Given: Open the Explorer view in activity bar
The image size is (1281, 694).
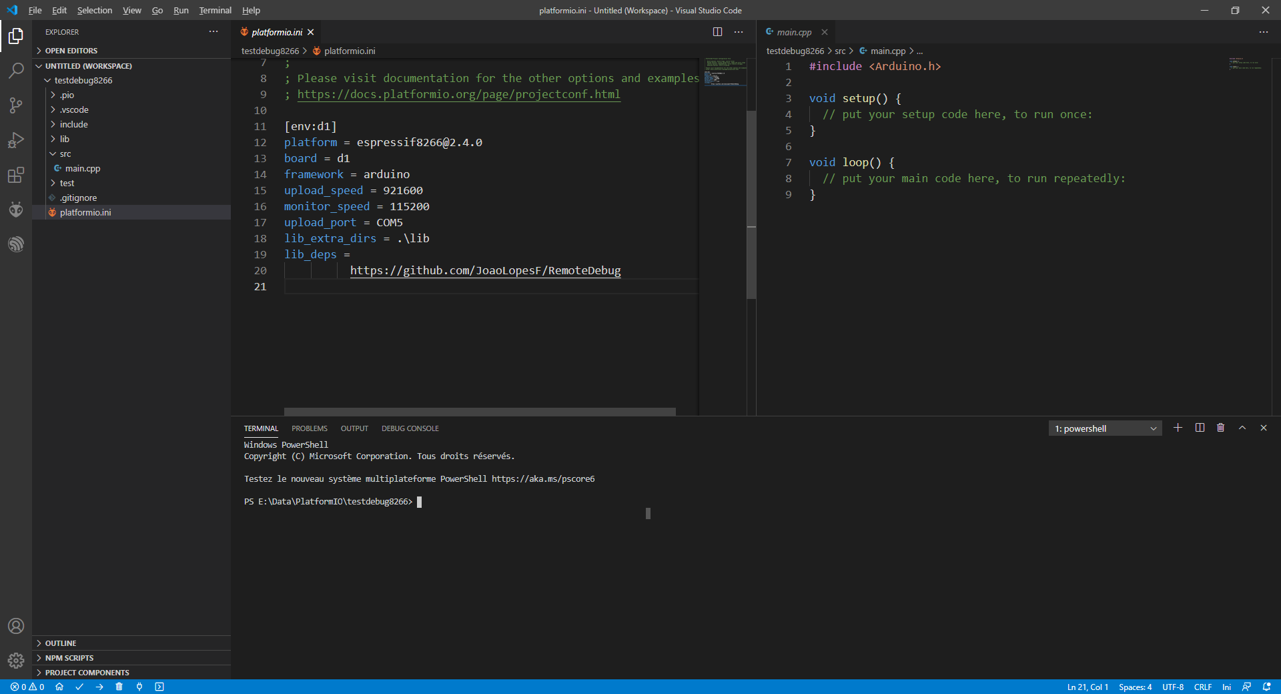Looking at the screenshot, I should pyautogui.click(x=16, y=36).
